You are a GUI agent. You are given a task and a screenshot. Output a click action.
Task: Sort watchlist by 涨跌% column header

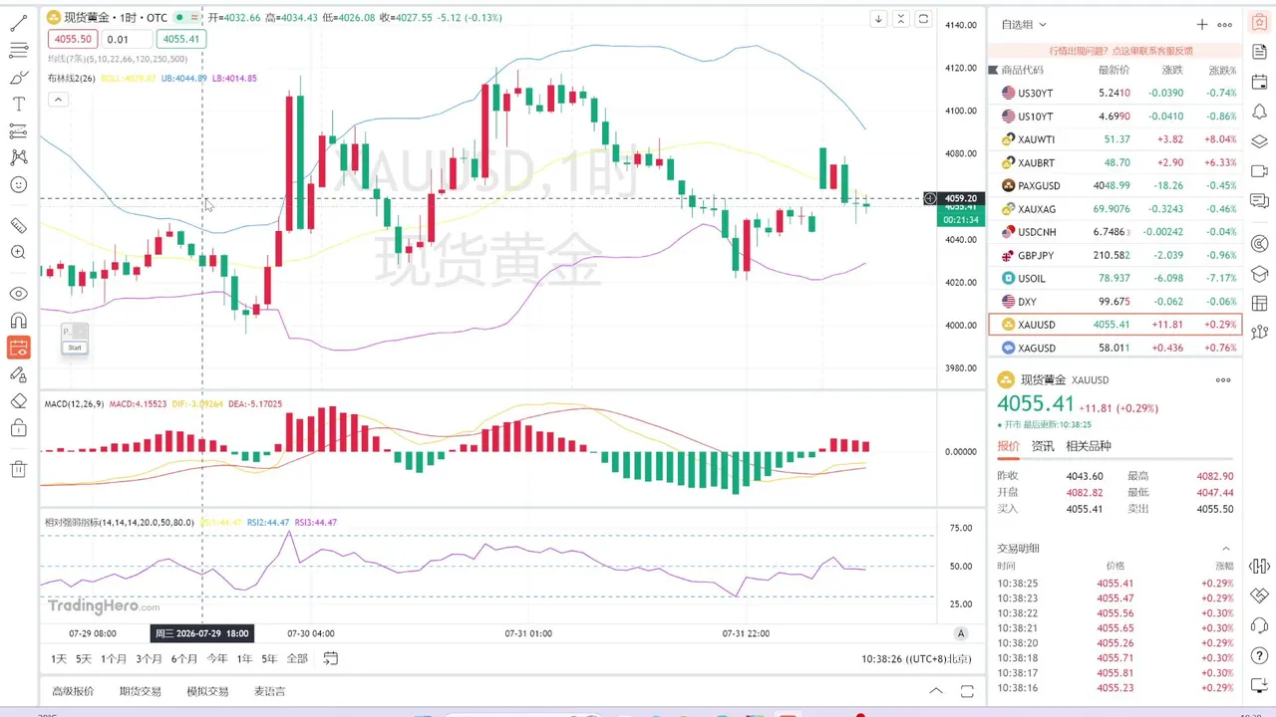[x=1222, y=70]
